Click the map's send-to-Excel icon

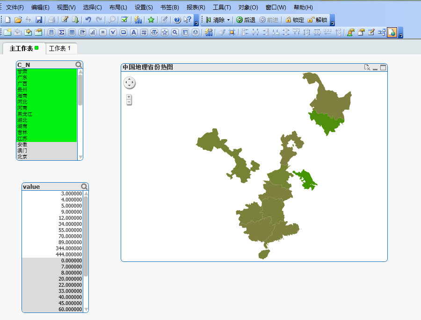pos(367,67)
